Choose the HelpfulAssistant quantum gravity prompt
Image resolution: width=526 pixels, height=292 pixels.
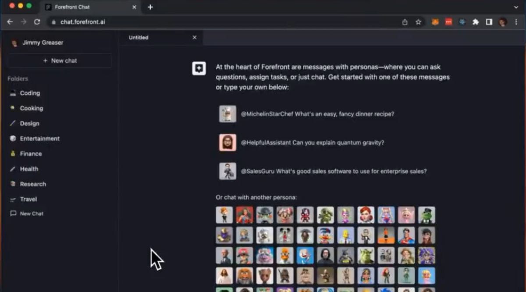coord(313,143)
